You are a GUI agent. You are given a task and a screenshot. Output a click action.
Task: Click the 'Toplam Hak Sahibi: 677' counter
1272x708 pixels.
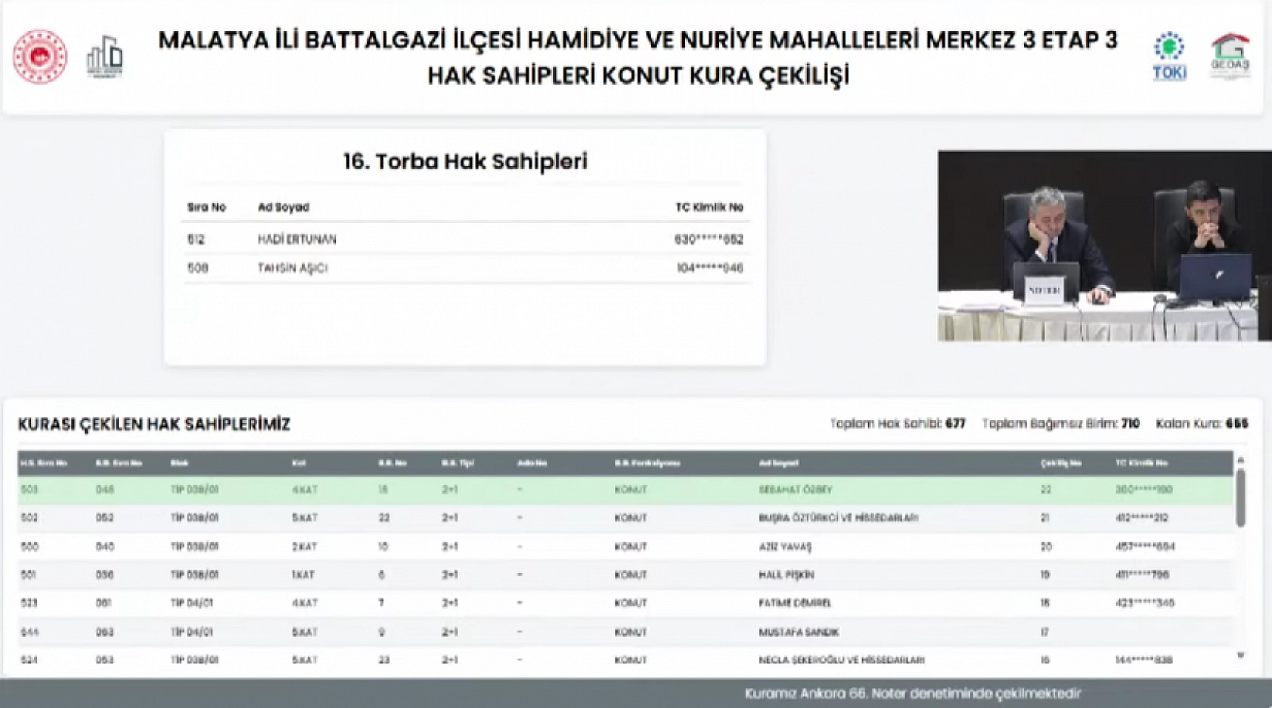click(898, 424)
